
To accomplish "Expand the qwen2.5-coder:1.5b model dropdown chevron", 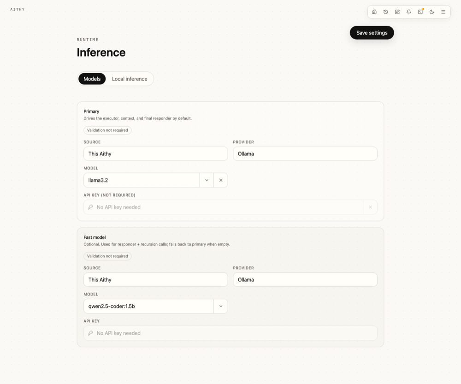I will (x=221, y=306).
